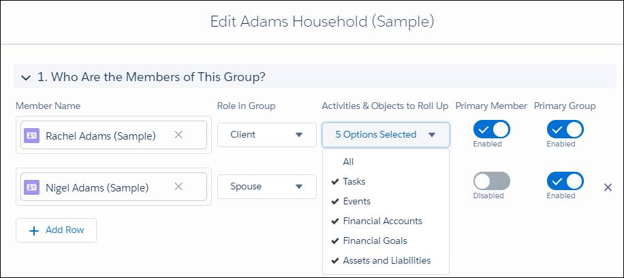Click arrow icon on Spouse role dropdown
Screen dimensions: 624x278
coord(299,187)
